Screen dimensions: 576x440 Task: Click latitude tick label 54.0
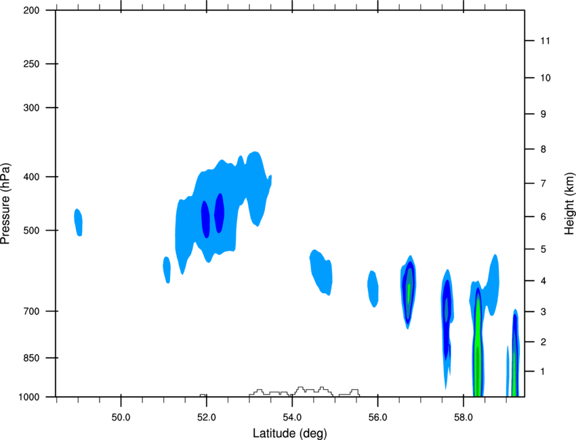(292, 418)
